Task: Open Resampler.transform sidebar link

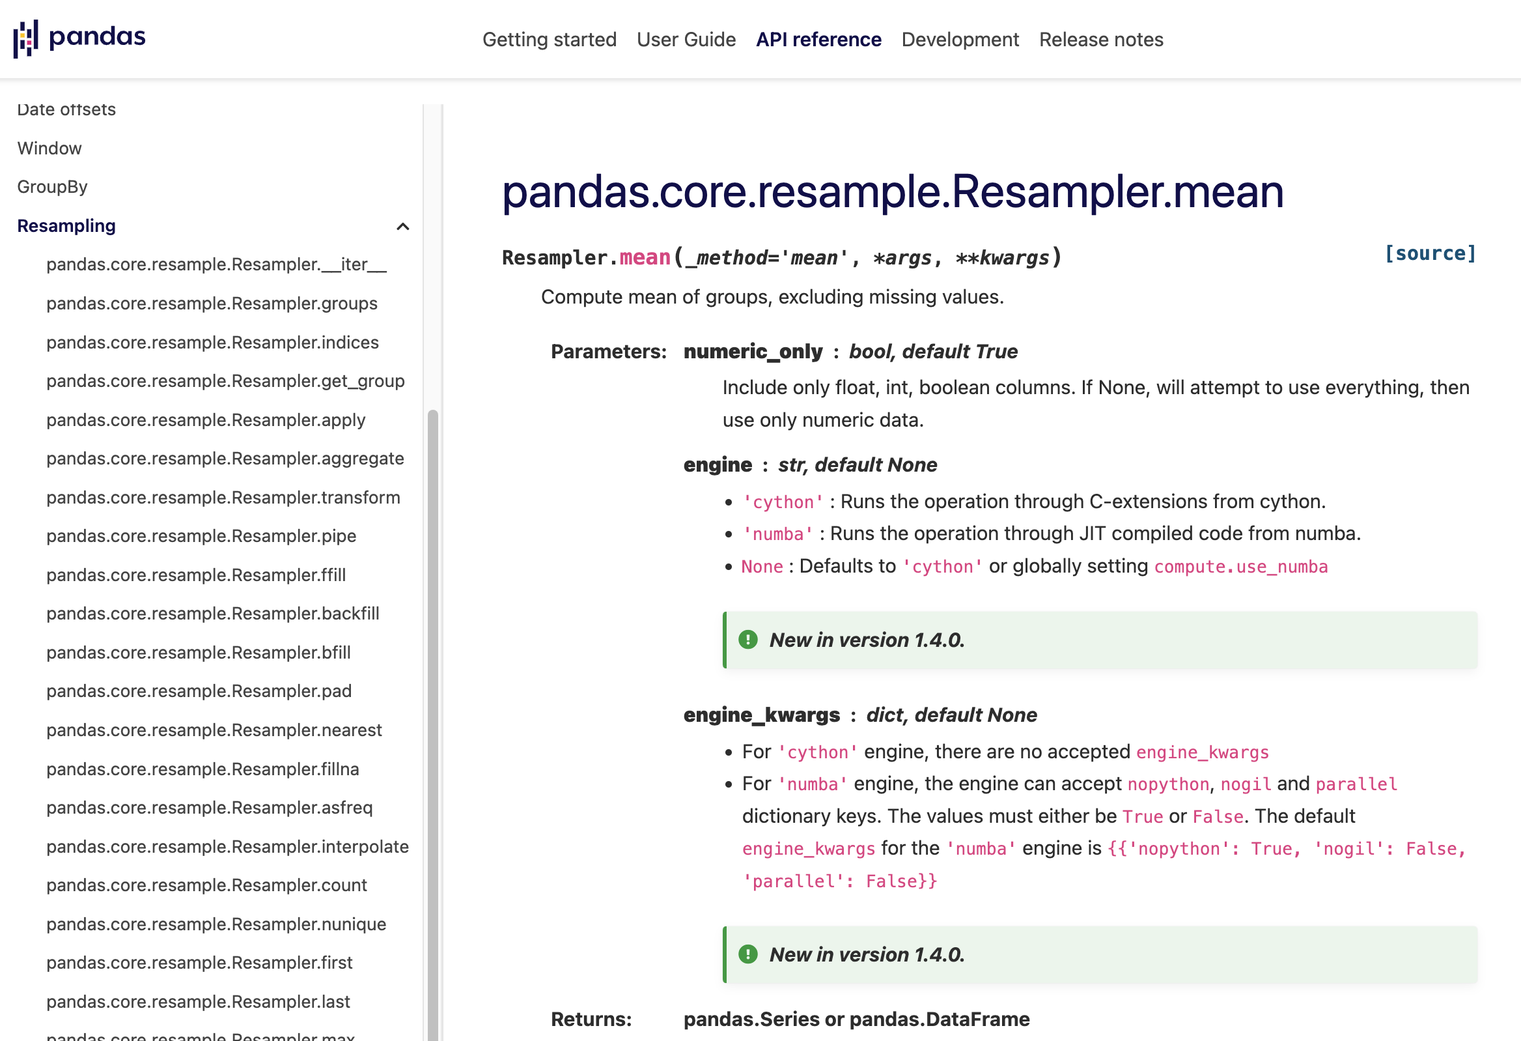Action: coord(223,498)
